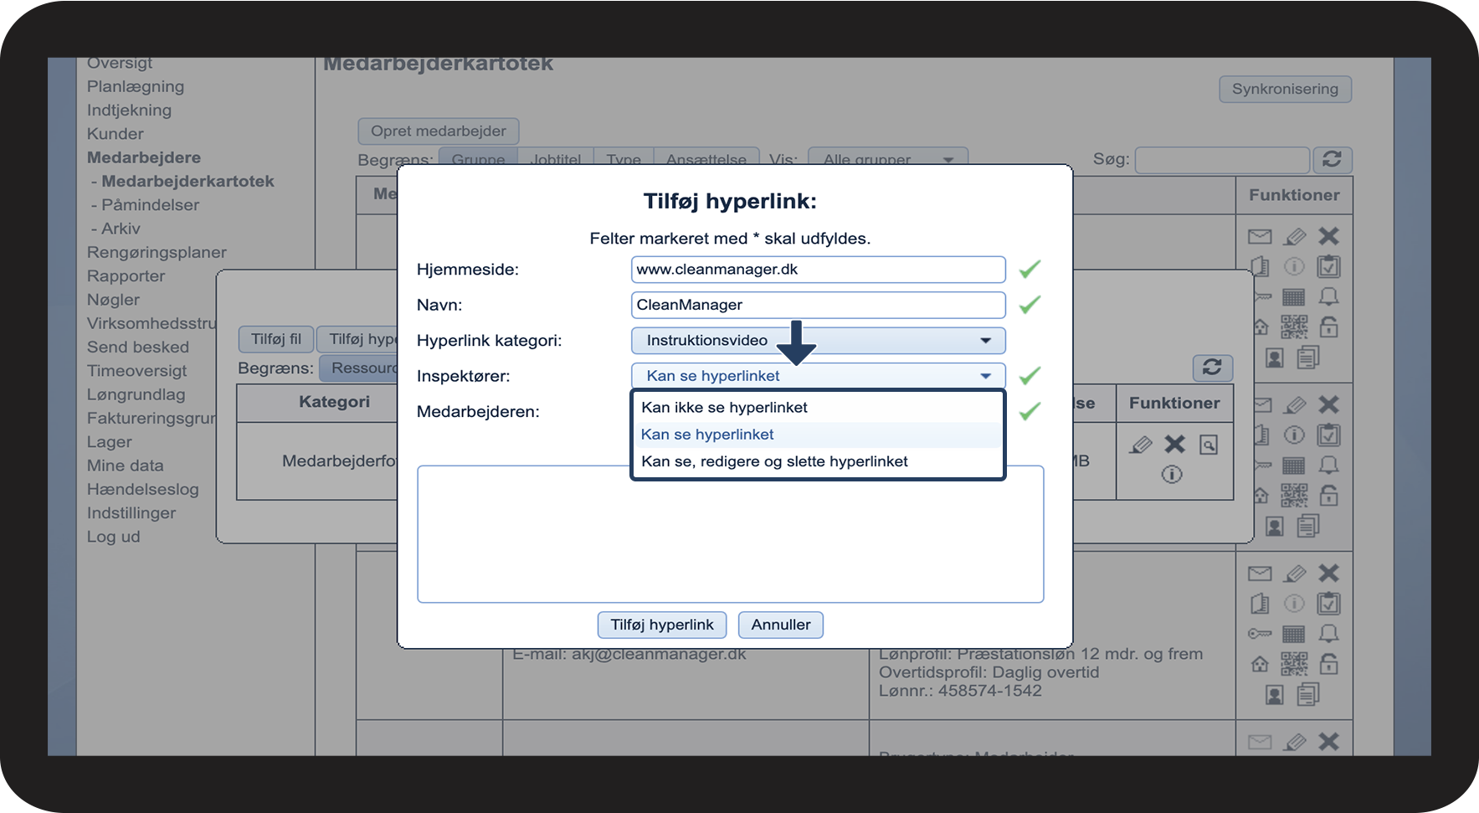This screenshot has height=813, width=1479.
Task: Open Nøgler in the sidebar
Action: (113, 300)
